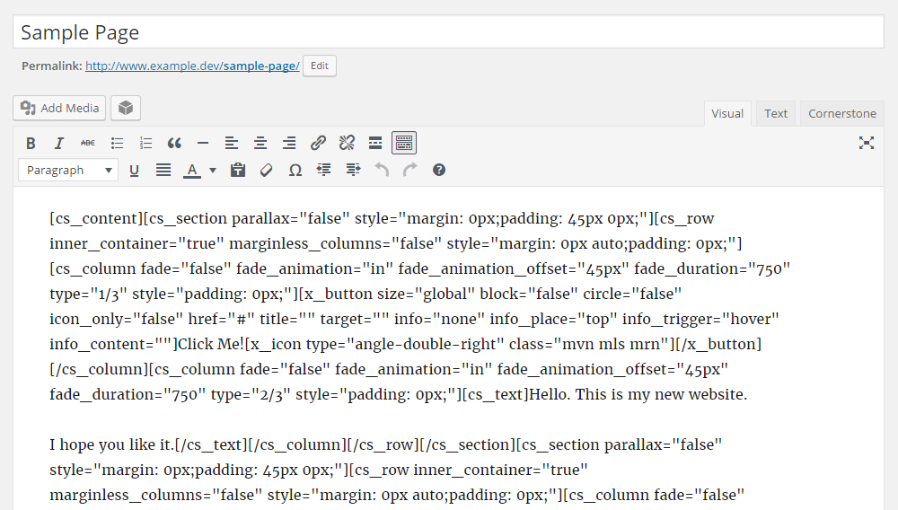
Task: Insert a numbered list
Action: pos(145,143)
